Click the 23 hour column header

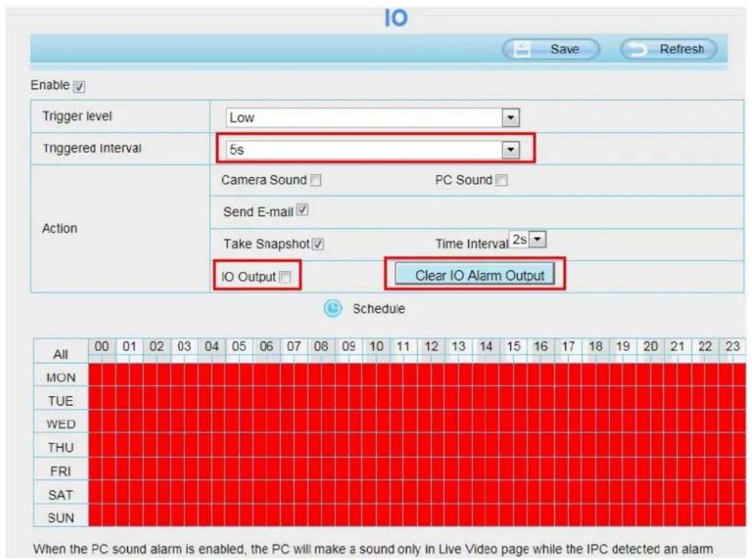click(732, 347)
